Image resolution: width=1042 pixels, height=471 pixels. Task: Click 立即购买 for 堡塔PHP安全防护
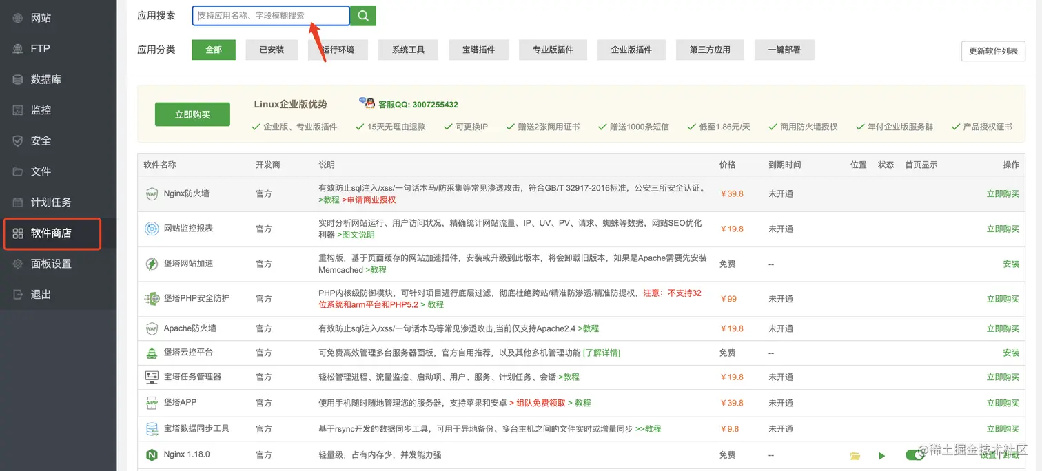1003,299
